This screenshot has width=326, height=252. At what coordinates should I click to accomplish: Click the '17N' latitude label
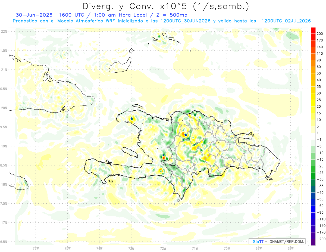(4, 223)
